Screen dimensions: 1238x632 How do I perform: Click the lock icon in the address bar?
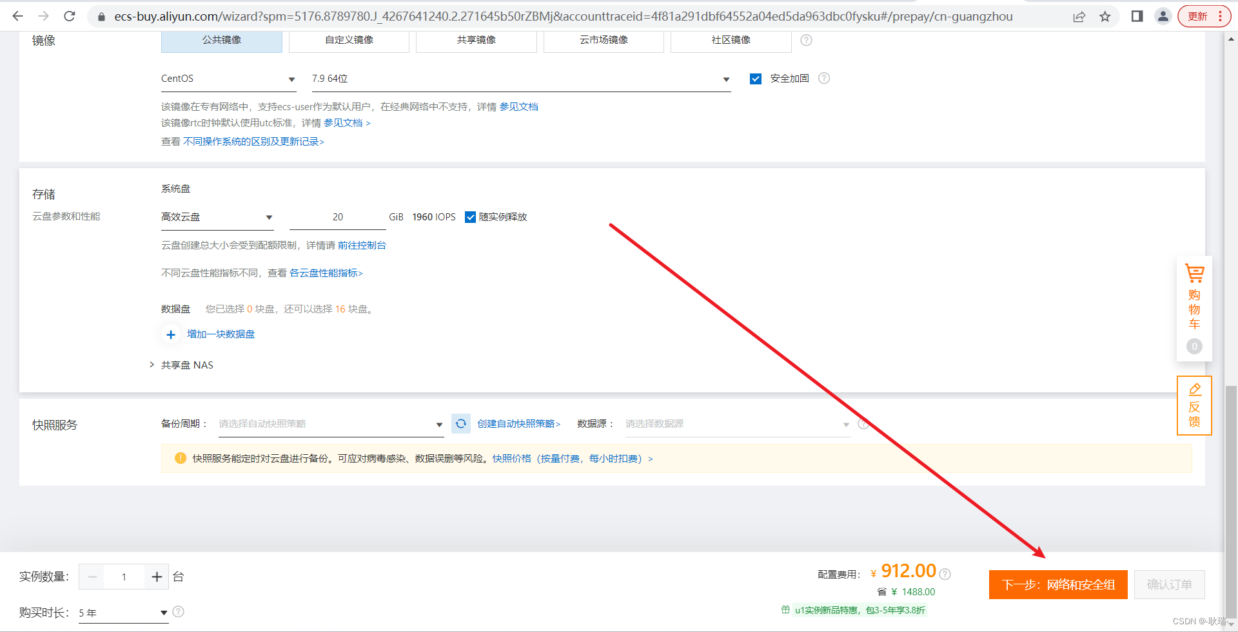pos(101,17)
